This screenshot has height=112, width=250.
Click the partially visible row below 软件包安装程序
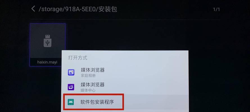click(125, 111)
